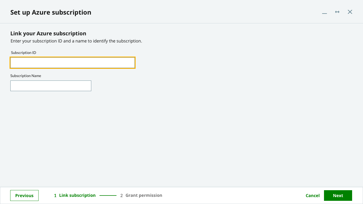The height and width of the screenshot is (204, 363).
Task: Click the highlighted Subscription ID box
Action: pos(72,63)
